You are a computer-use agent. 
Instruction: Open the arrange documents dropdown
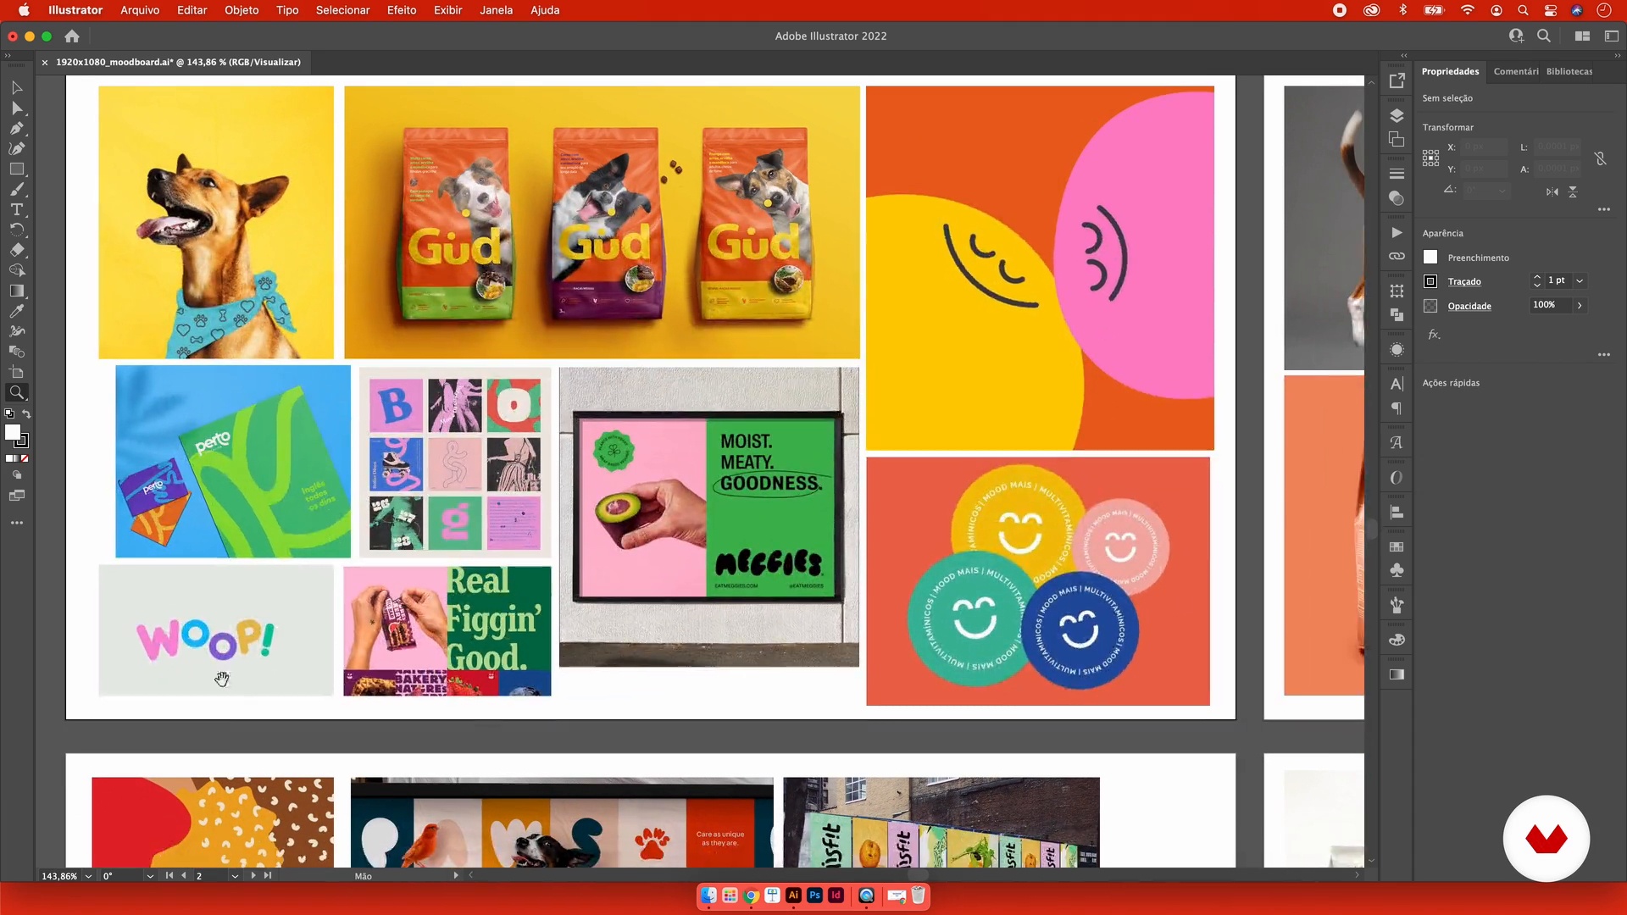[1582, 36]
